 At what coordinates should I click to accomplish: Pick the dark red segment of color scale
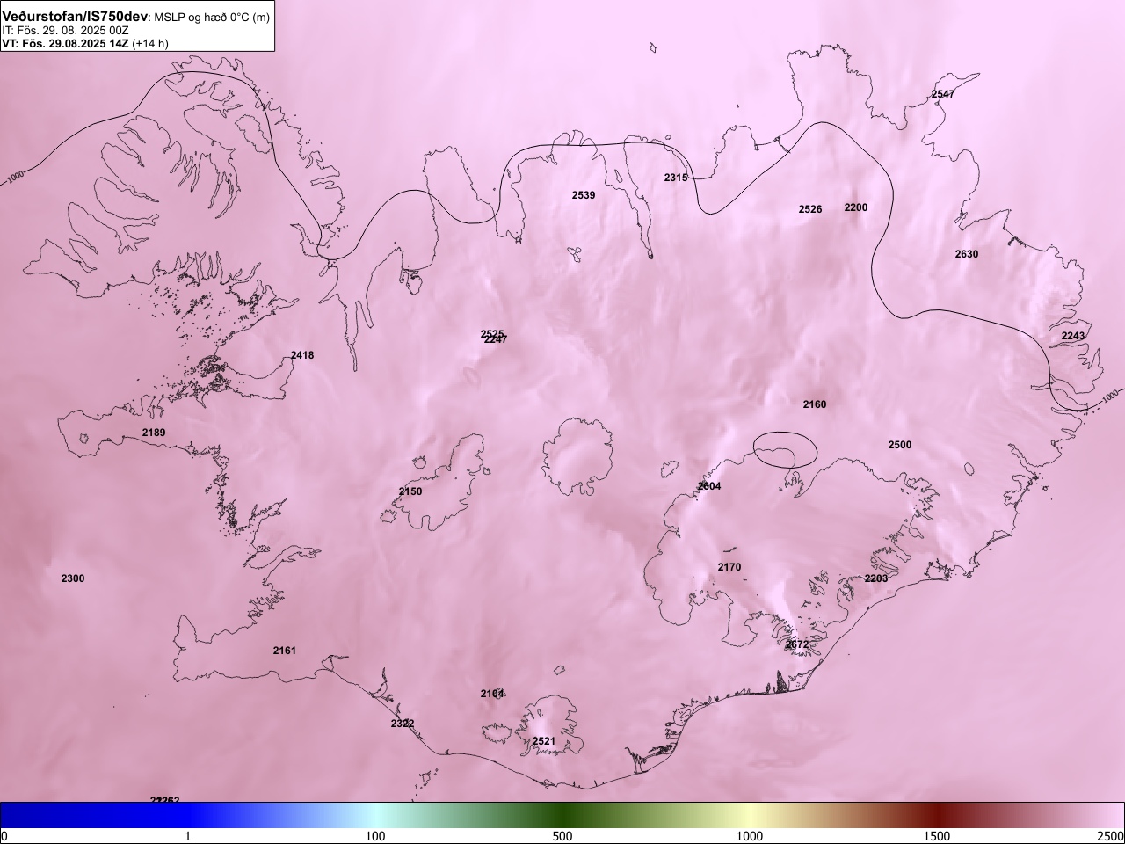pos(937,815)
